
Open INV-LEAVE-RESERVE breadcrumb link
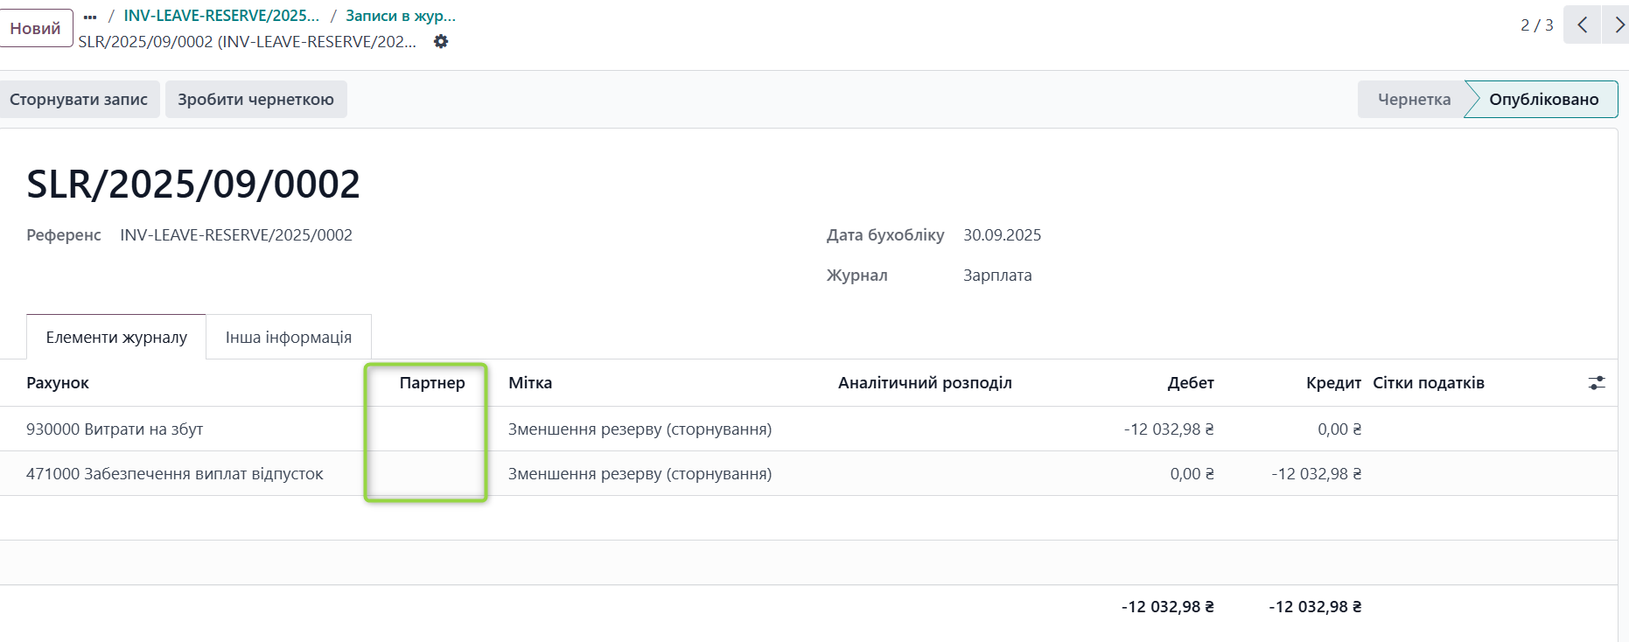221,16
